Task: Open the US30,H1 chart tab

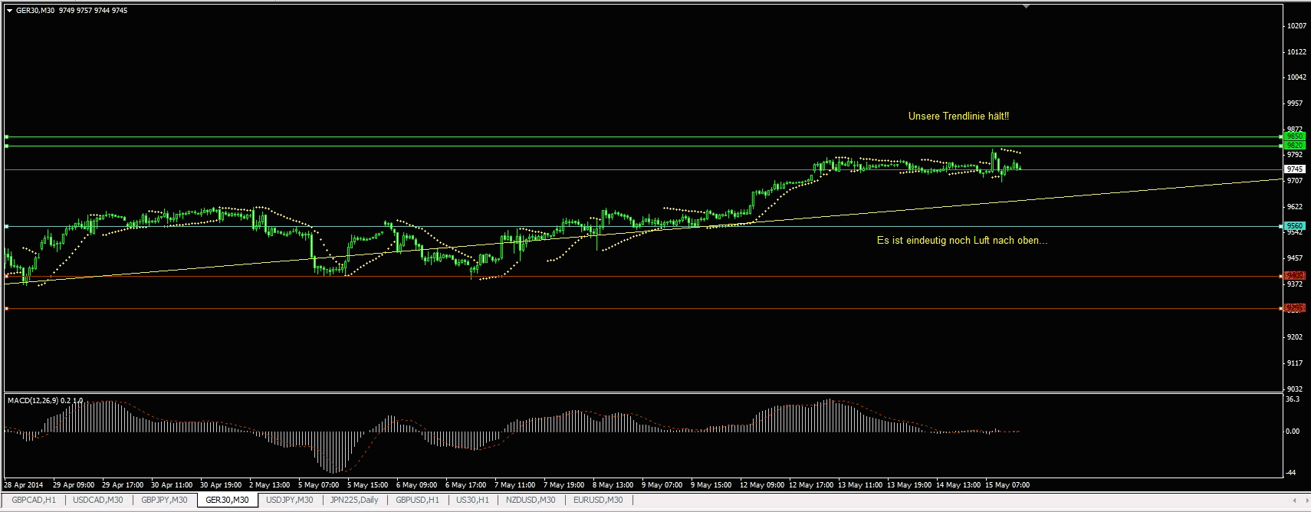Action: (x=472, y=500)
